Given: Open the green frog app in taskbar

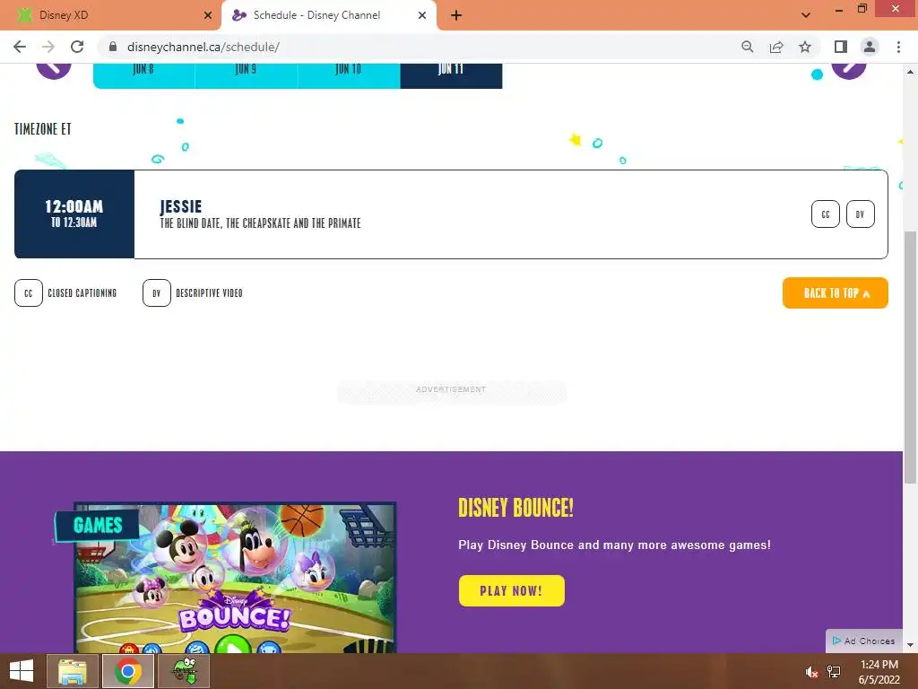Looking at the screenshot, I should [185, 671].
